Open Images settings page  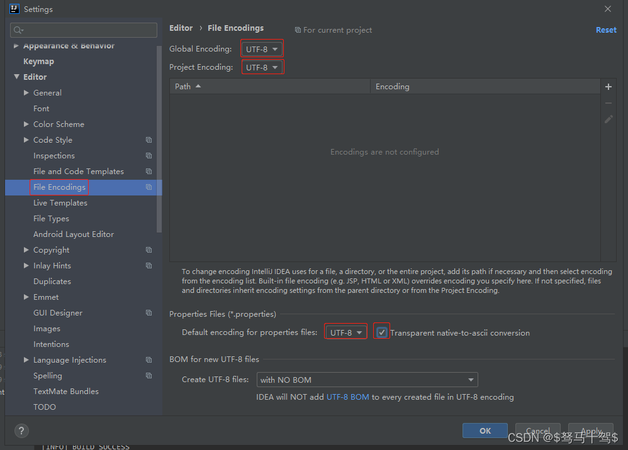click(x=47, y=329)
